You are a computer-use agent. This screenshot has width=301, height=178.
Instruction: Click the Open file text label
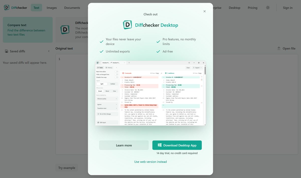click(289, 48)
